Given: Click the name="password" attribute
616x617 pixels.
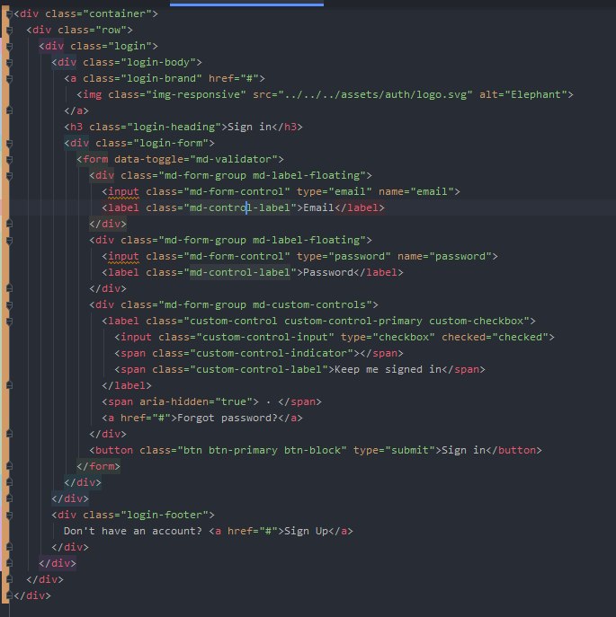Looking at the screenshot, I should 444,256.
